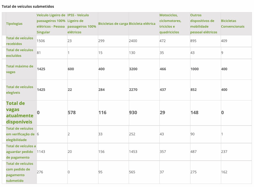This screenshot has width=254, height=187.
Task: Select the 'IPSS - Veículo Ligeiro' column header
Action: (x=82, y=24)
